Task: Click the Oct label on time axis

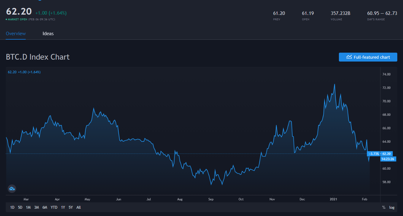Action: pyautogui.click(x=241, y=199)
